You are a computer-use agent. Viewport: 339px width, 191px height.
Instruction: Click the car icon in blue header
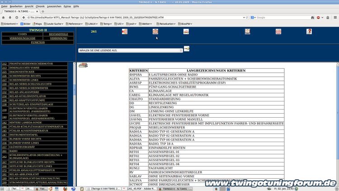[186, 32]
